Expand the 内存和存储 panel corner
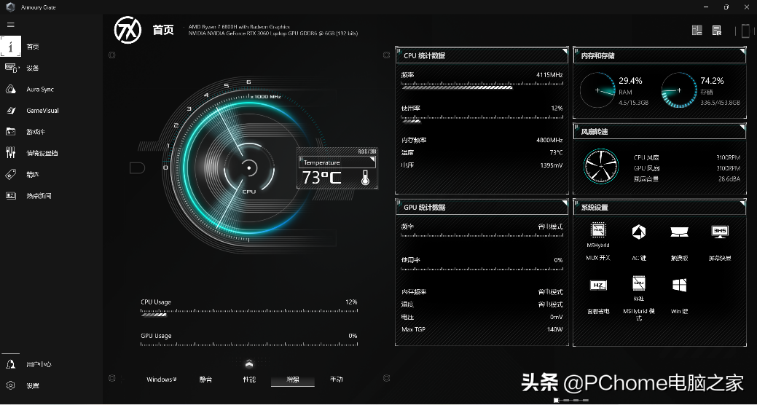 (742, 51)
